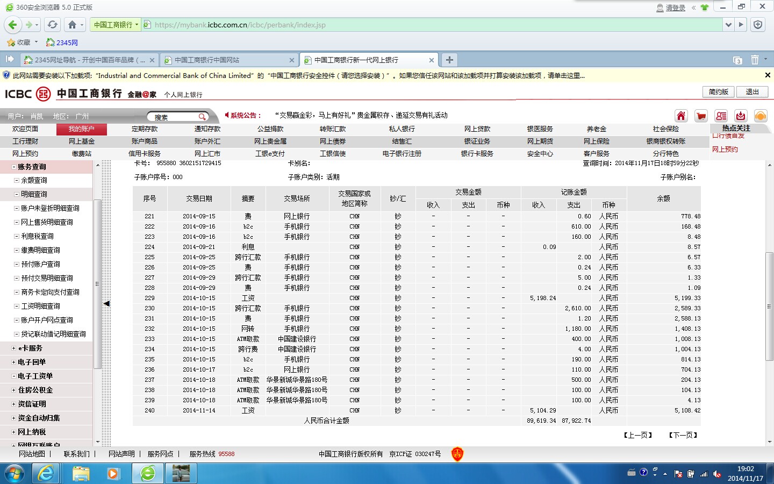The height and width of the screenshot is (484, 774).
Task: Open Internet Explorer from the taskbar
Action: click(46, 473)
